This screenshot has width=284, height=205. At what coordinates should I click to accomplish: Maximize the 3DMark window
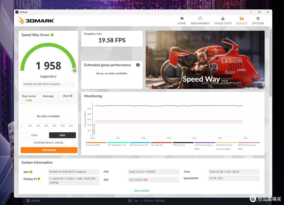pos(259,12)
